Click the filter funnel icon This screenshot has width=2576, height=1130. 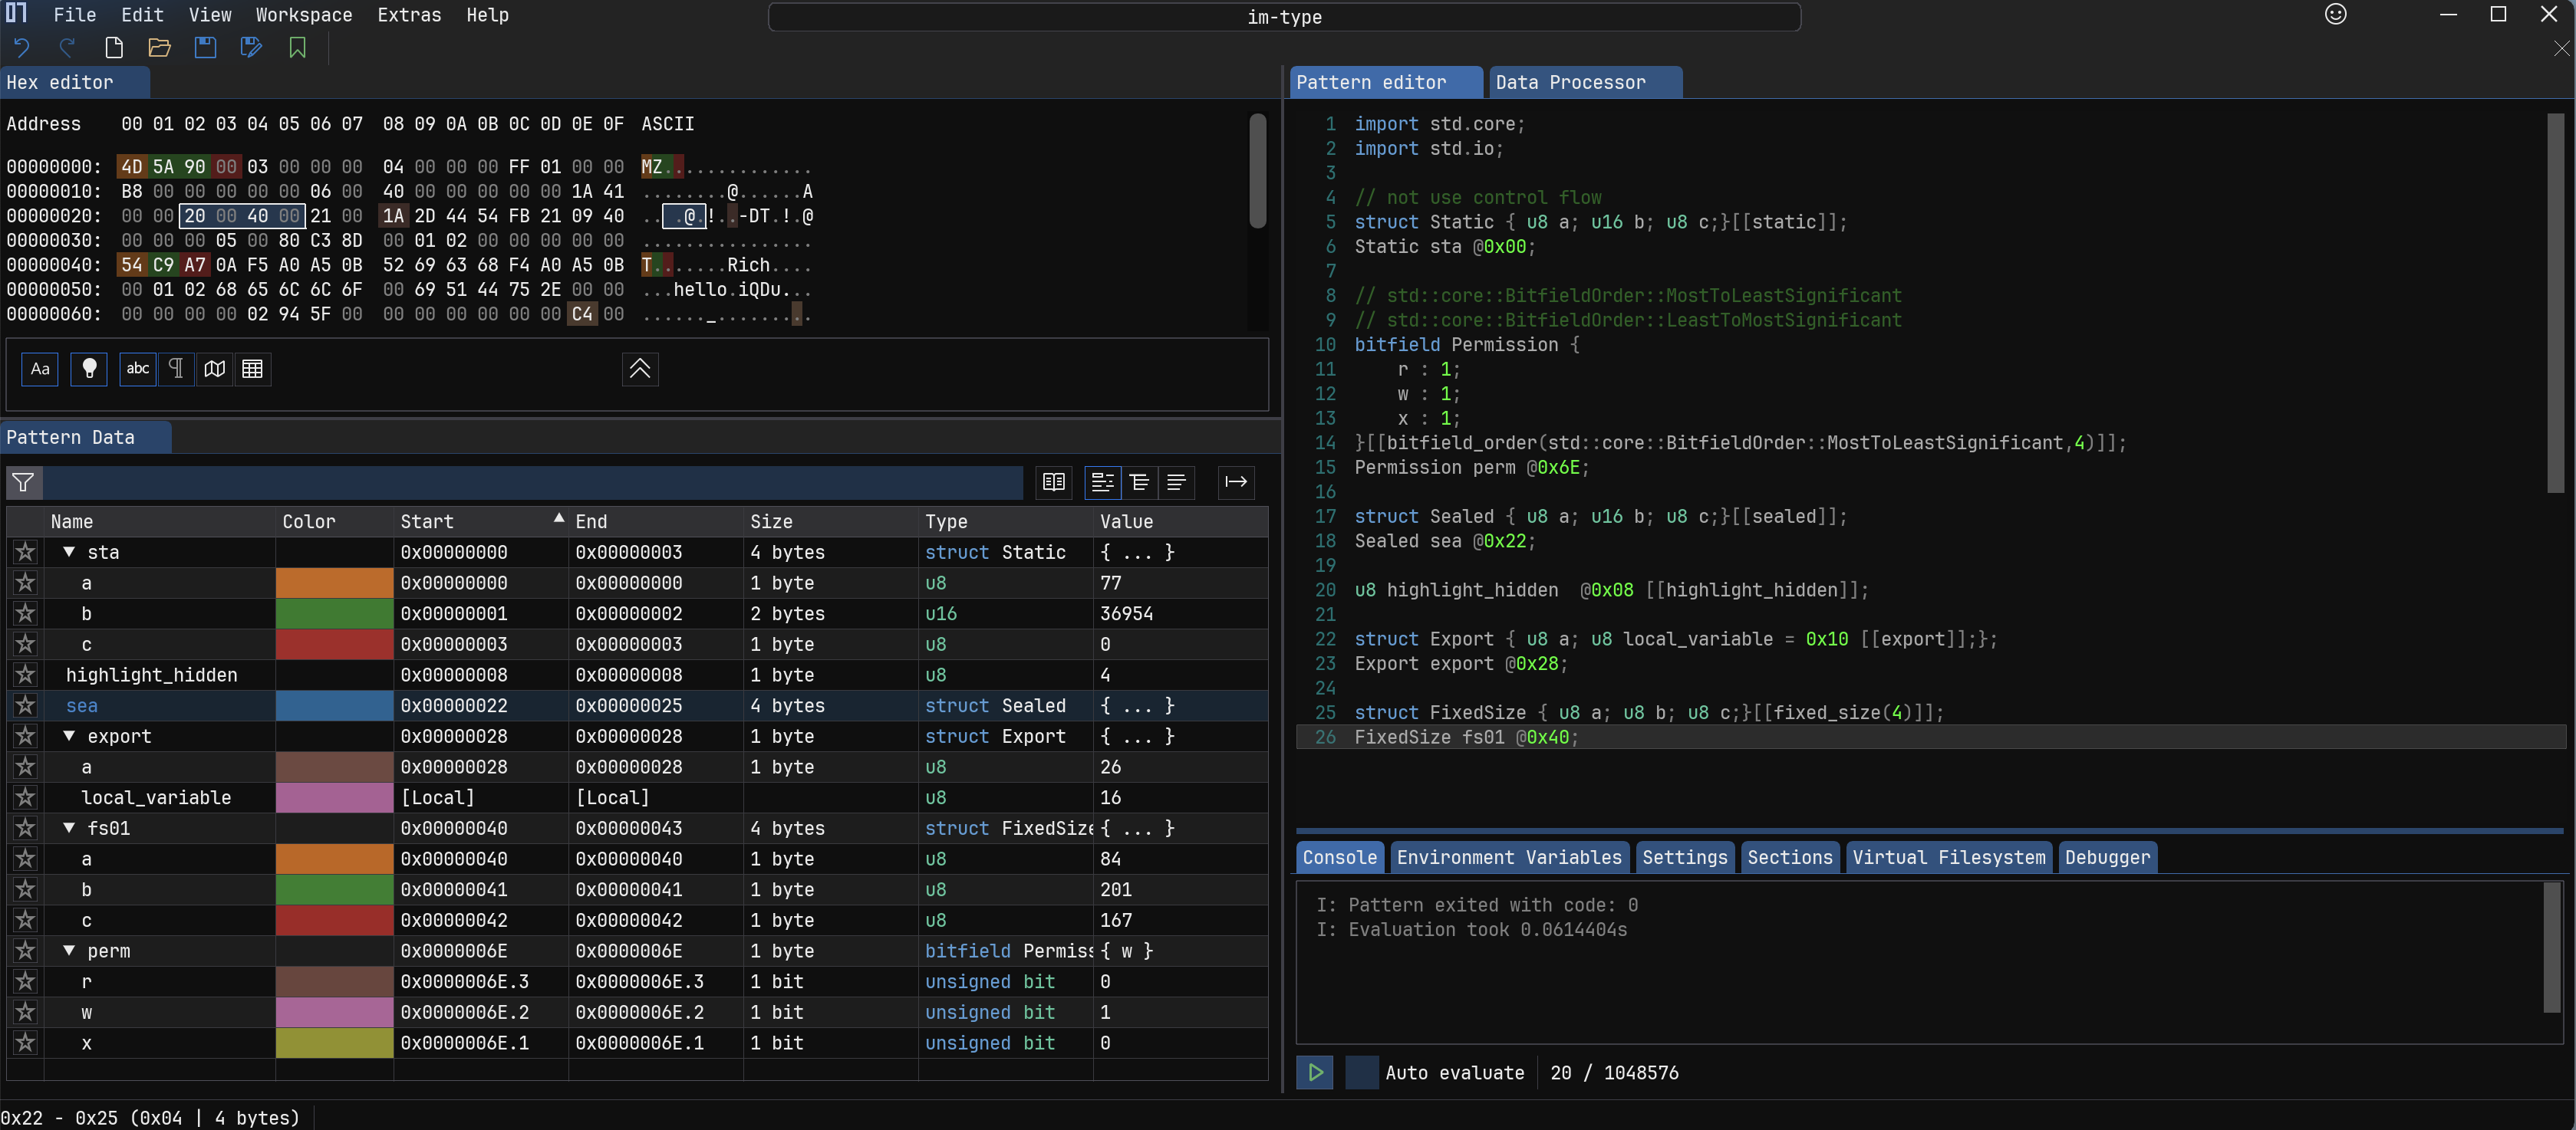(x=23, y=482)
